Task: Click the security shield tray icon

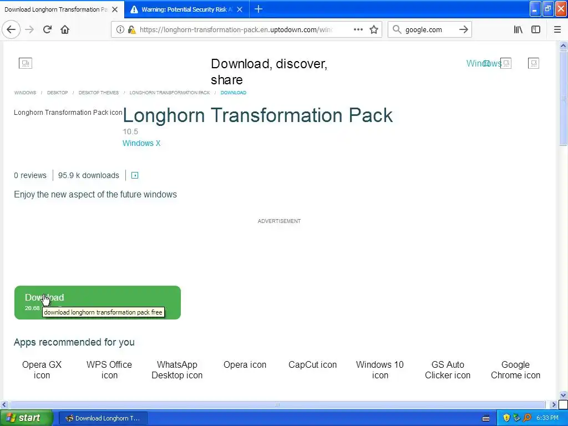Action: 506,418
